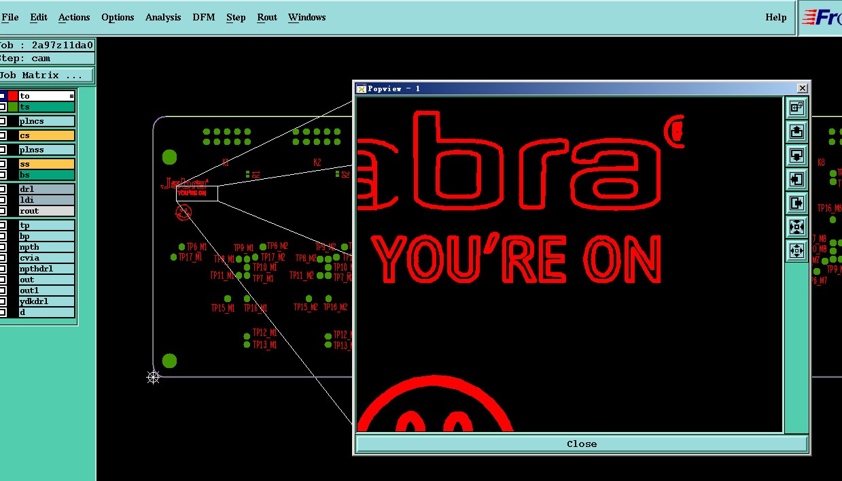Select the 'drl' layer name

47,189
